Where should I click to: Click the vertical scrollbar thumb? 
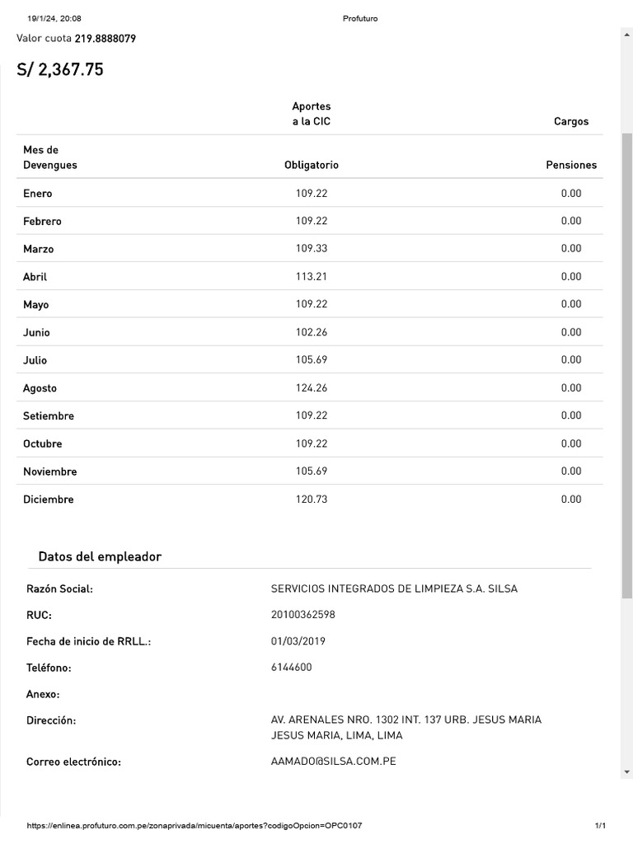click(627, 366)
